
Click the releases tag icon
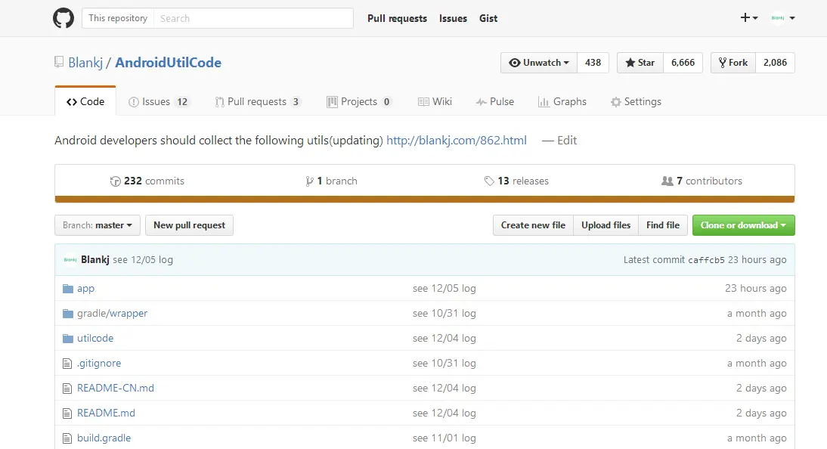[490, 181]
